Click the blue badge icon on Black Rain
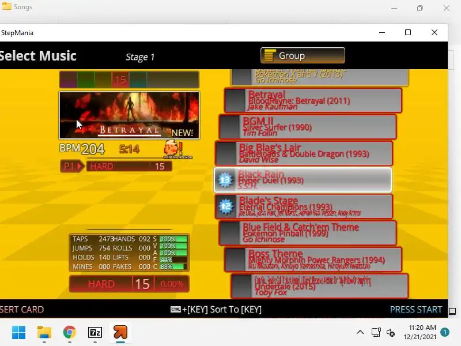Image resolution: width=461 pixels, height=346 pixels. (x=225, y=180)
